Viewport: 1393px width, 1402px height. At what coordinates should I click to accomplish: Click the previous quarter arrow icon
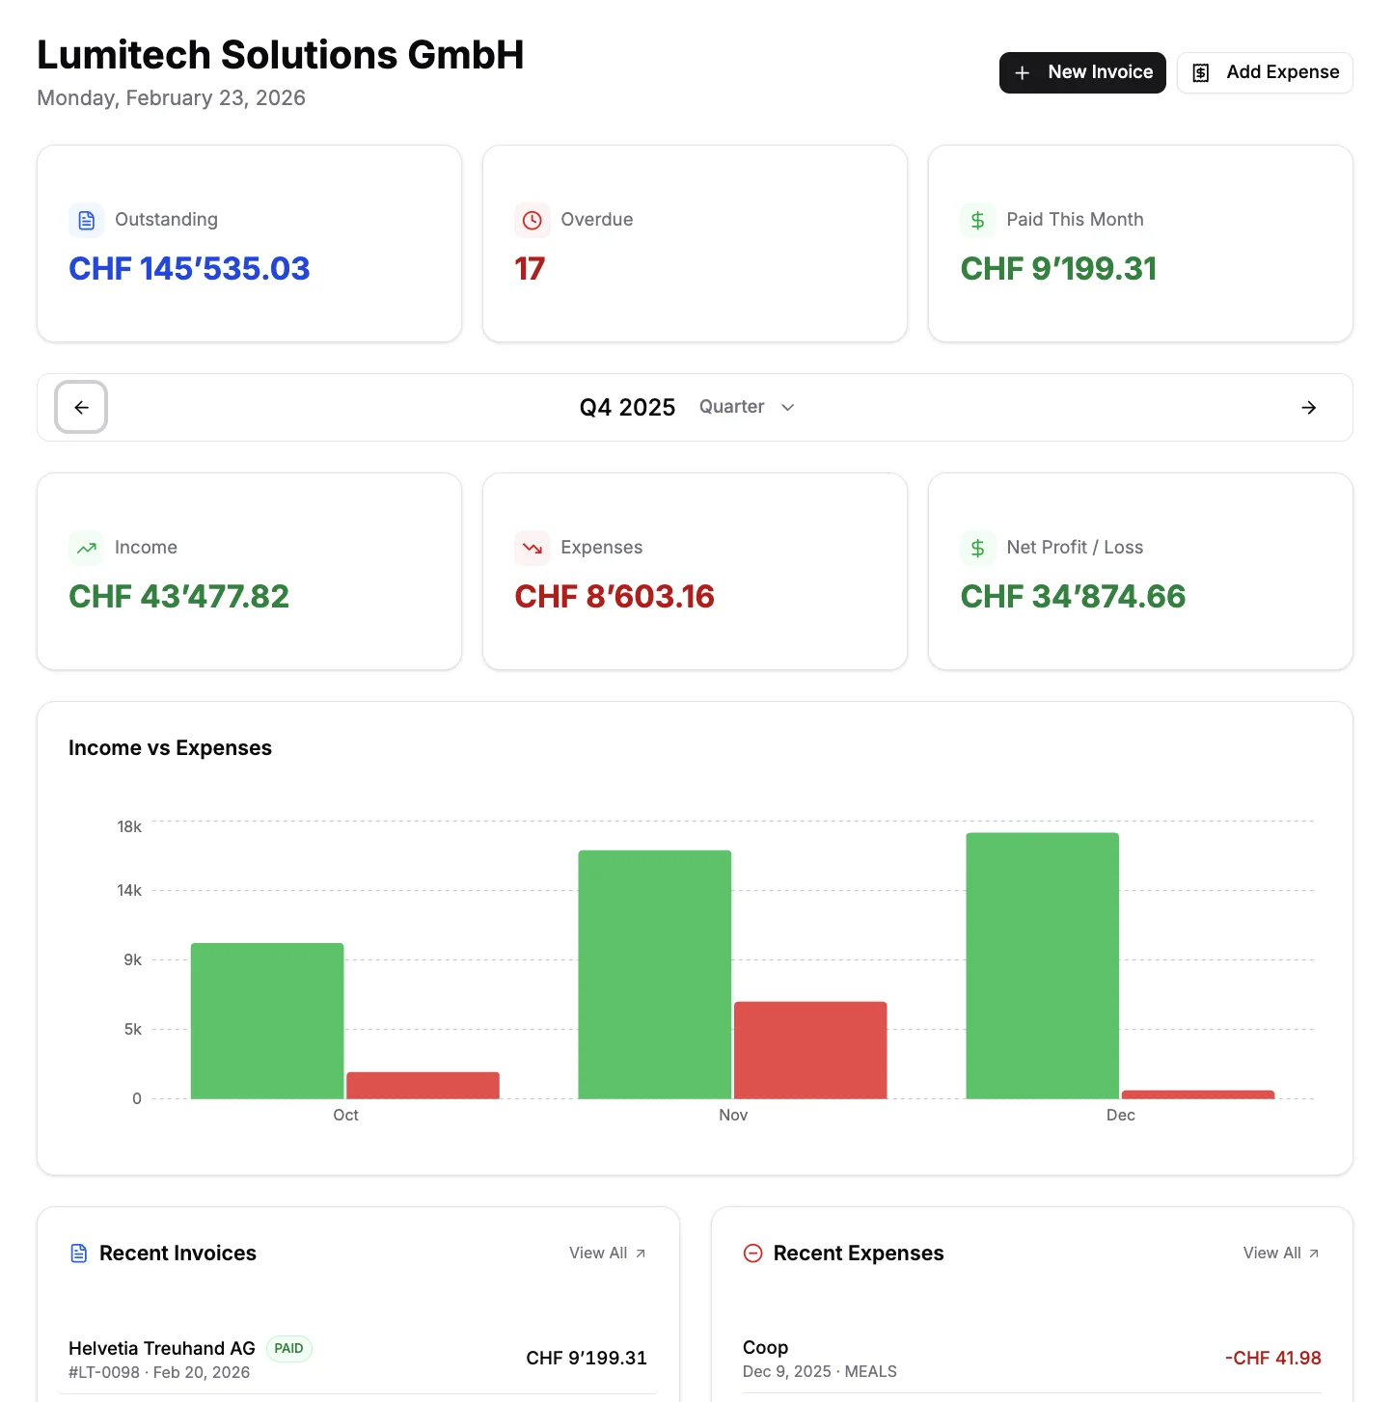81,408
